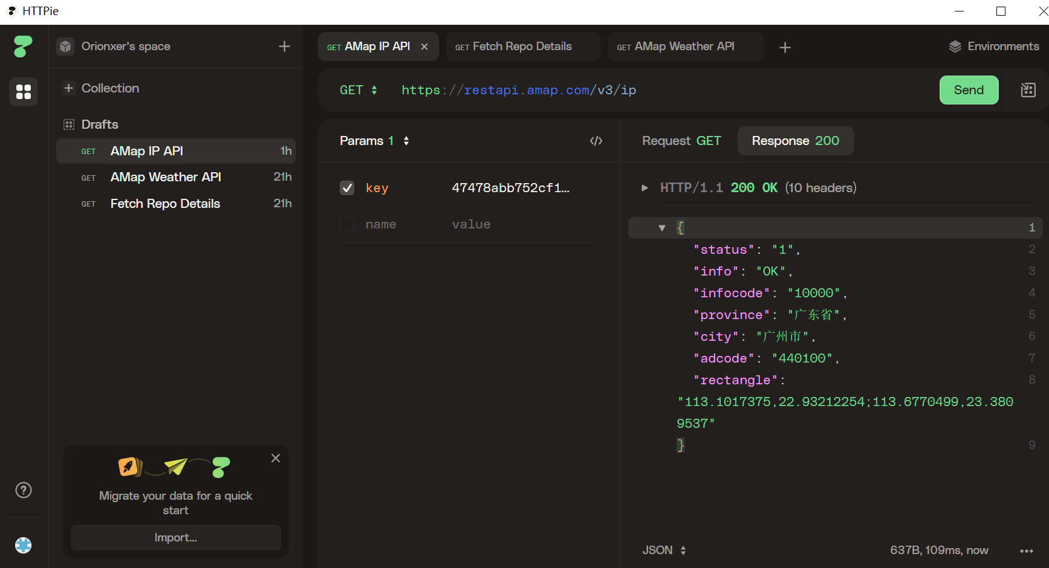Image resolution: width=1049 pixels, height=568 pixels.
Task: Open Environments layers icon
Action: [955, 47]
